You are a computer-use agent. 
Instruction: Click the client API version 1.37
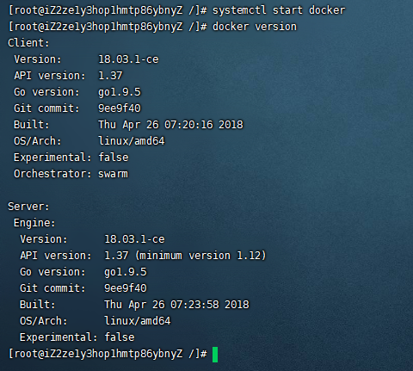tap(110, 76)
